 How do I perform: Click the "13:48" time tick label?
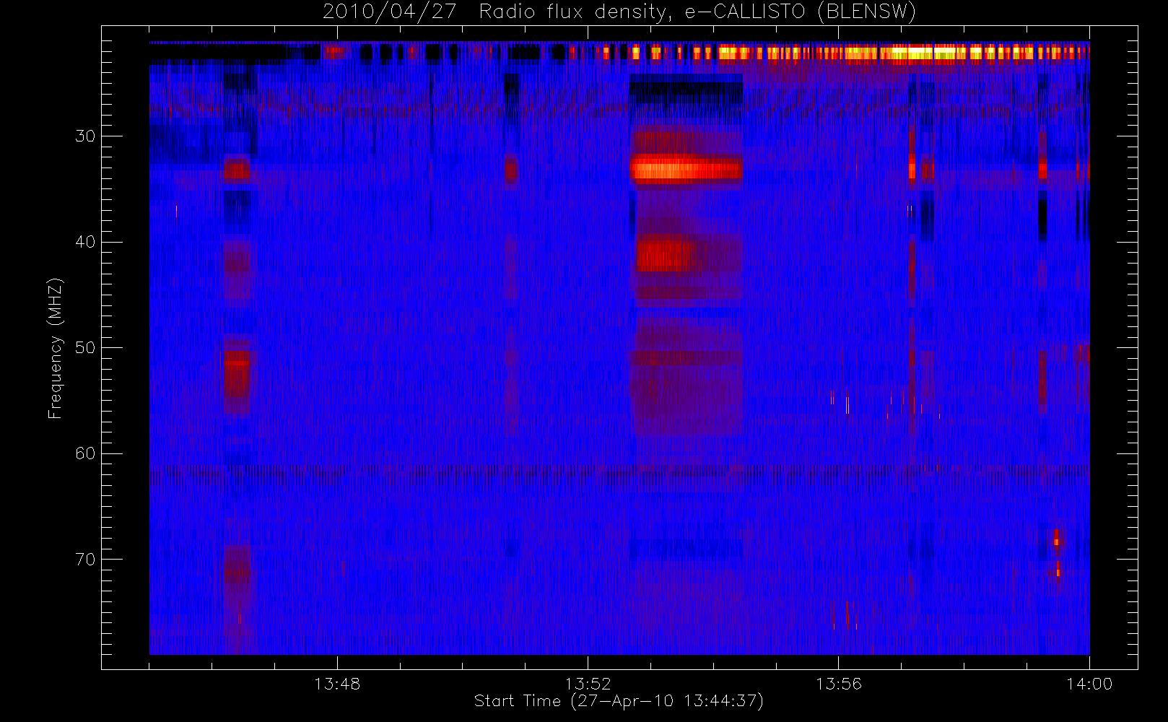(x=337, y=684)
